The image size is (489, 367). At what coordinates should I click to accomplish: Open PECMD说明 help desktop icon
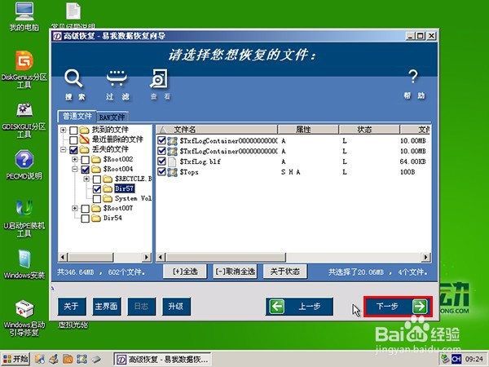(x=24, y=160)
